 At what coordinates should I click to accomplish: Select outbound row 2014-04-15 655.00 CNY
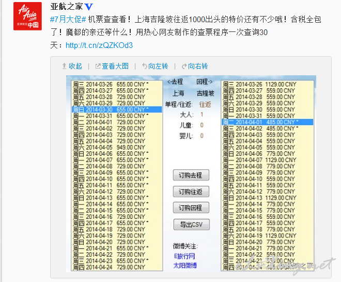(117, 210)
